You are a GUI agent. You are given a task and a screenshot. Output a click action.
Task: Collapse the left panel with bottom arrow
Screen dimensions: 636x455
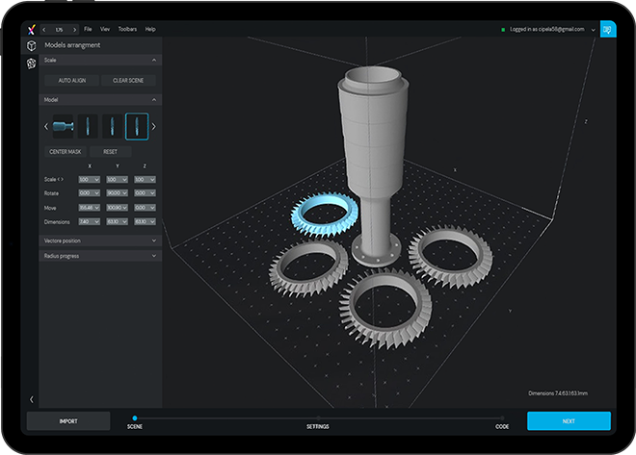pos(32,398)
